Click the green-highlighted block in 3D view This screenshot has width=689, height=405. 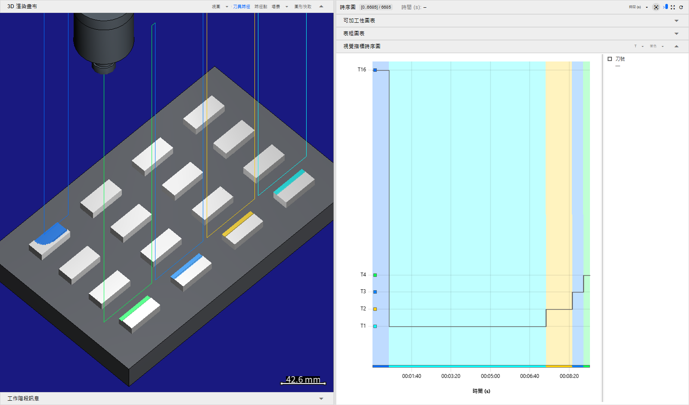coord(139,313)
